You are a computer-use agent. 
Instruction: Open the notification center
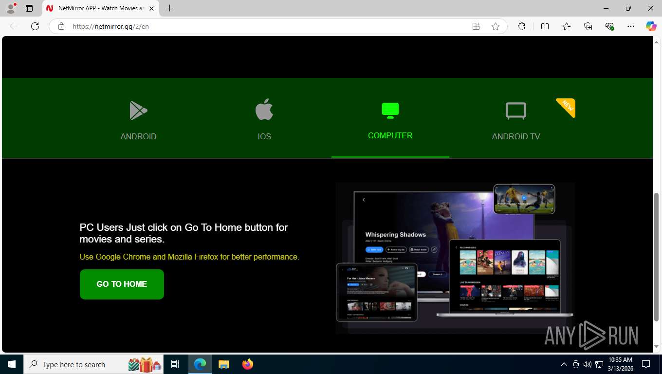click(646, 364)
